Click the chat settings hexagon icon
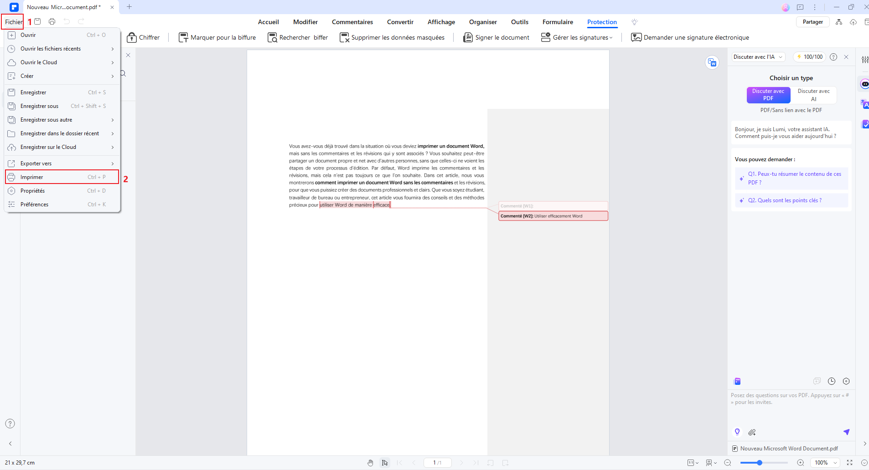Viewport: 869px width, 470px height. click(x=846, y=381)
